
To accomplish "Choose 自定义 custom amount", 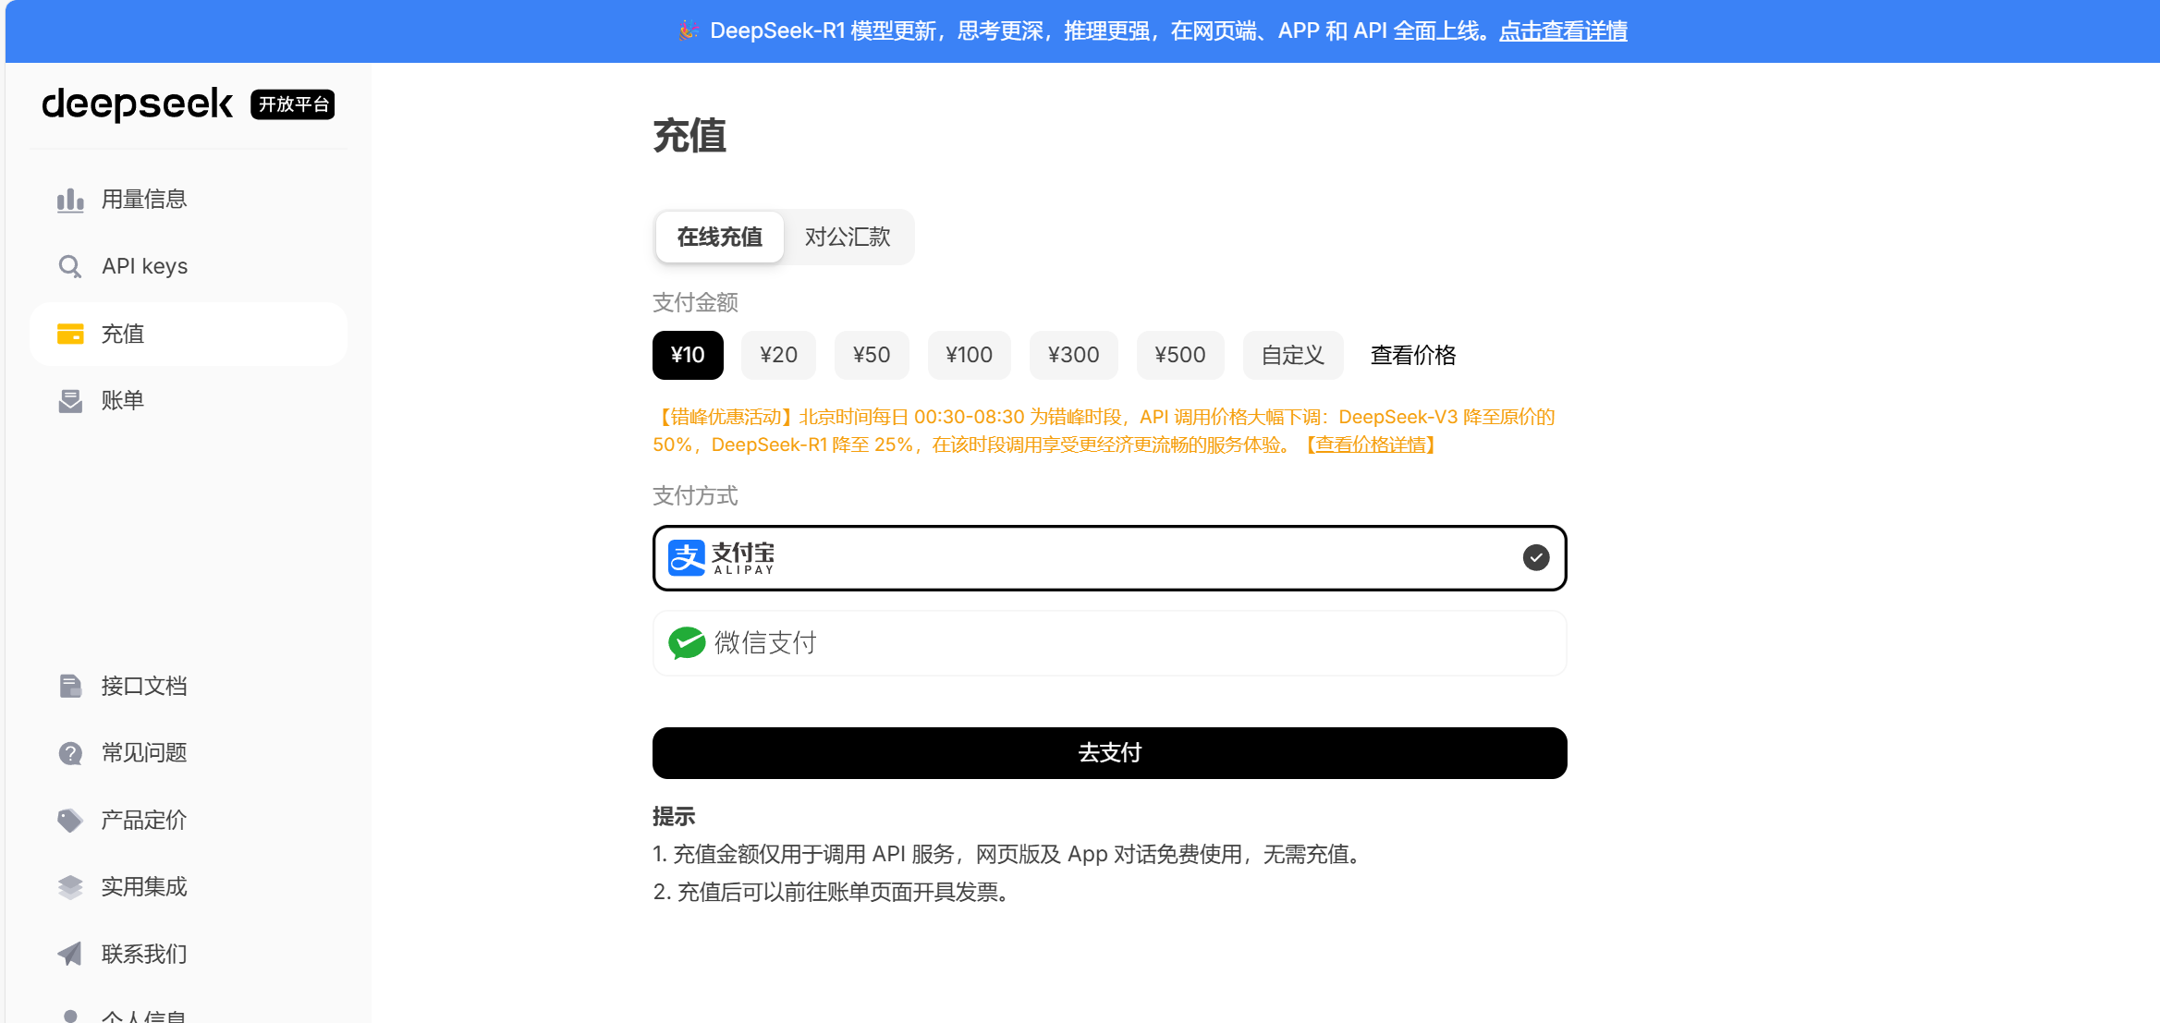I will click(1293, 355).
